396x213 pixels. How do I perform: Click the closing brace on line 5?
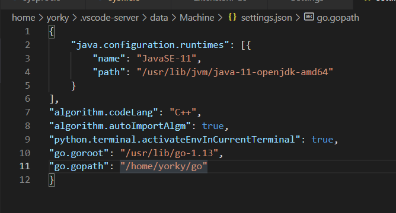pos(74,86)
